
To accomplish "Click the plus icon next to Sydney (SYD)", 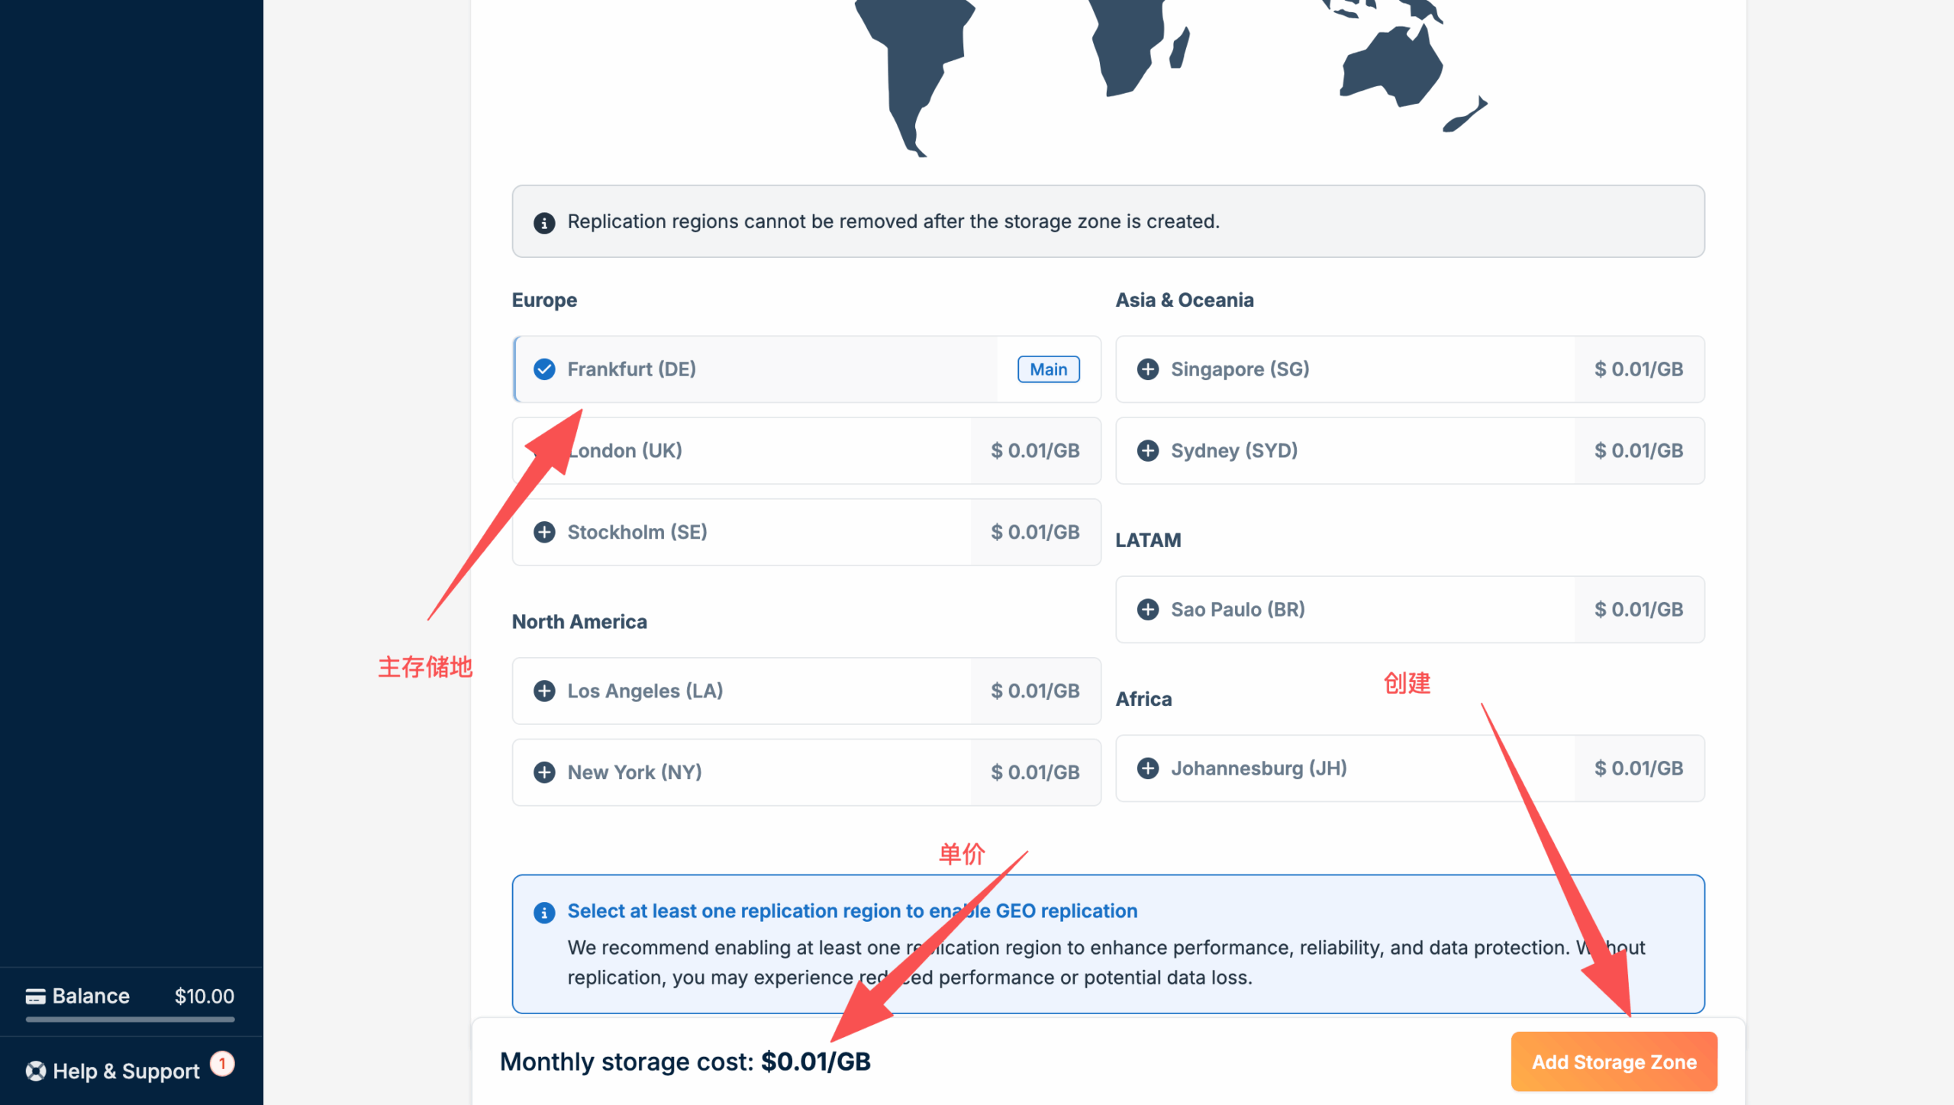I will click(1147, 451).
